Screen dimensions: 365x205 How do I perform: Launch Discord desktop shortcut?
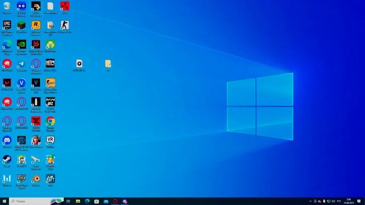pyautogui.click(x=7, y=141)
